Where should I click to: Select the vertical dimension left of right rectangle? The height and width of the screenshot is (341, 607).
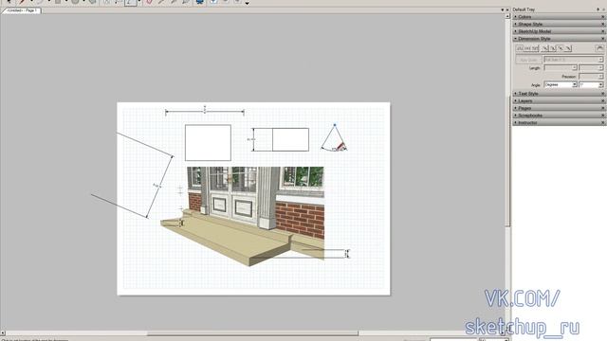pos(253,139)
